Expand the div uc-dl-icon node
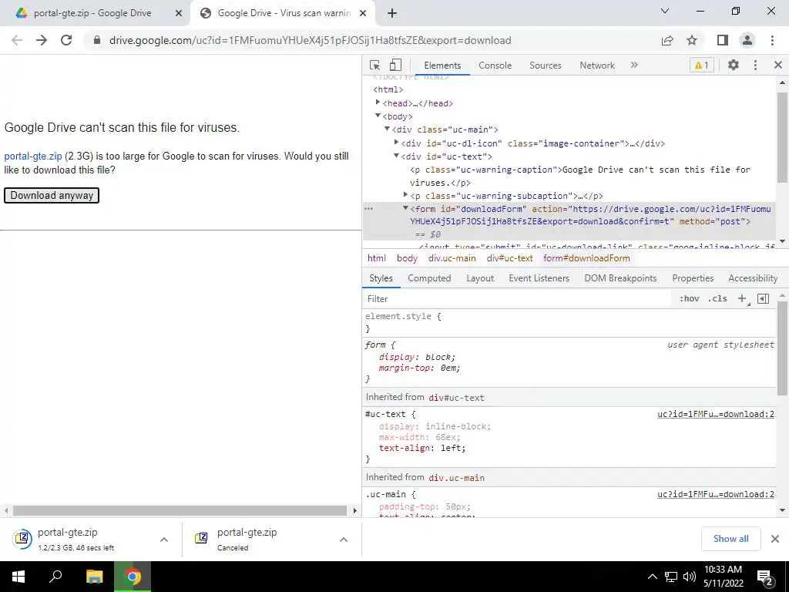 point(397,143)
